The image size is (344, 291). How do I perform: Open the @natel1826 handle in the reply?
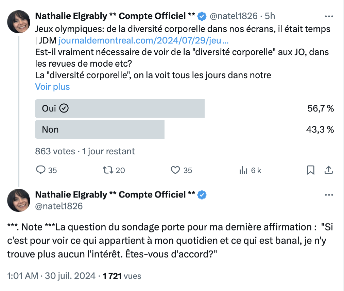pyautogui.click(x=59, y=206)
